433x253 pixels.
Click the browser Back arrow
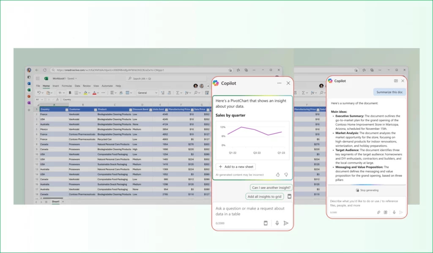(37, 70)
